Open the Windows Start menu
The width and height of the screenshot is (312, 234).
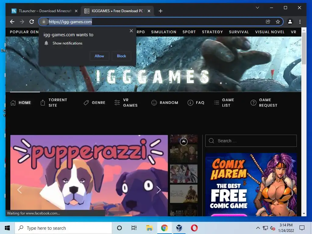click(7, 228)
